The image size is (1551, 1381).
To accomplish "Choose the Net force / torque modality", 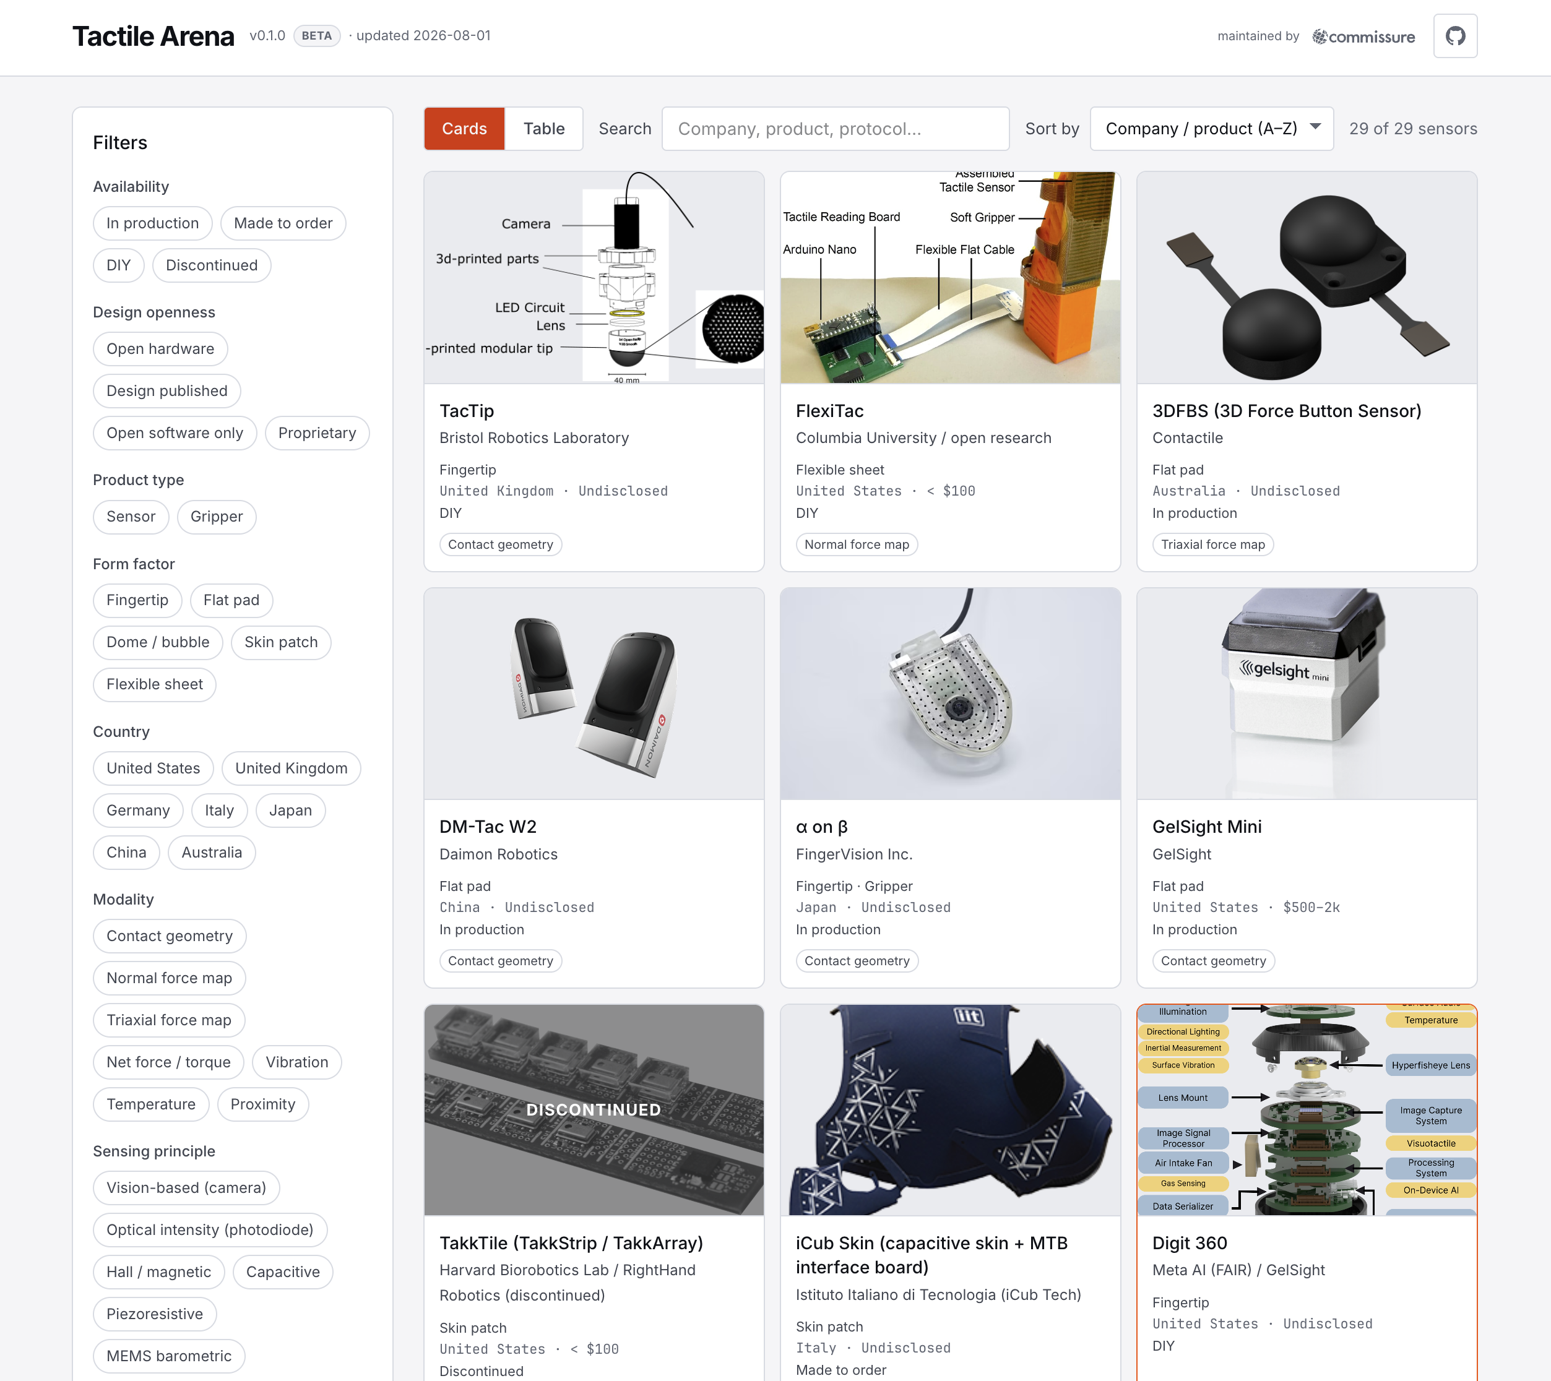I will pyautogui.click(x=168, y=1062).
